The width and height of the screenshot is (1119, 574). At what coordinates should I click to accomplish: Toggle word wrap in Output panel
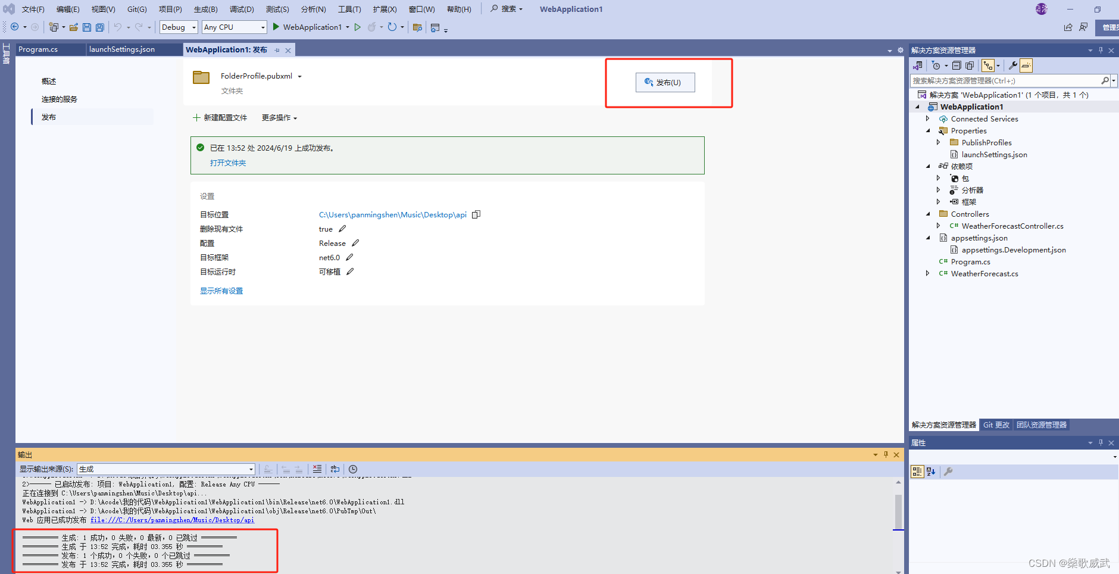[x=335, y=469]
